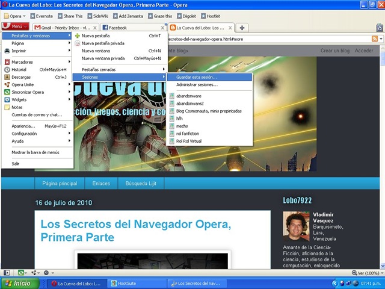This screenshot has width=385, height=289.
Task: Select Mostrar la barra de menús
Action: point(37,152)
